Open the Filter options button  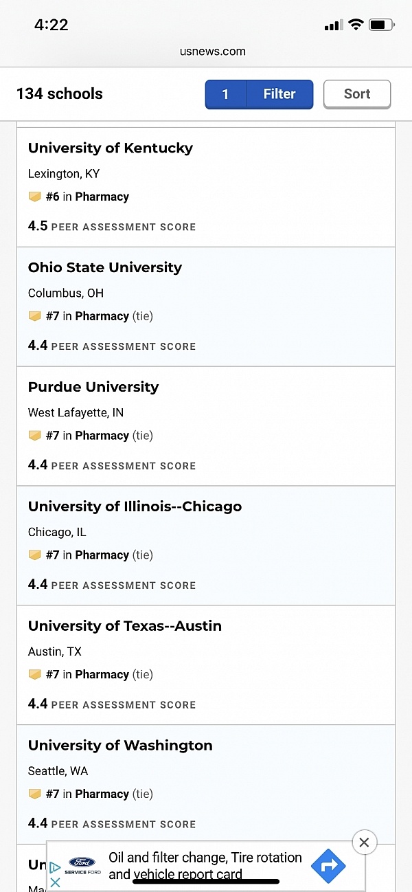click(279, 94)
